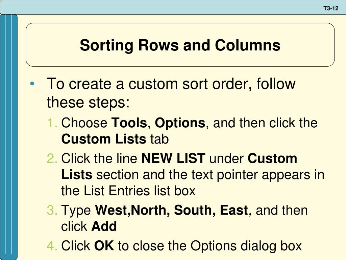Click the blue vertical sidebar stripe

click(8, 137)
